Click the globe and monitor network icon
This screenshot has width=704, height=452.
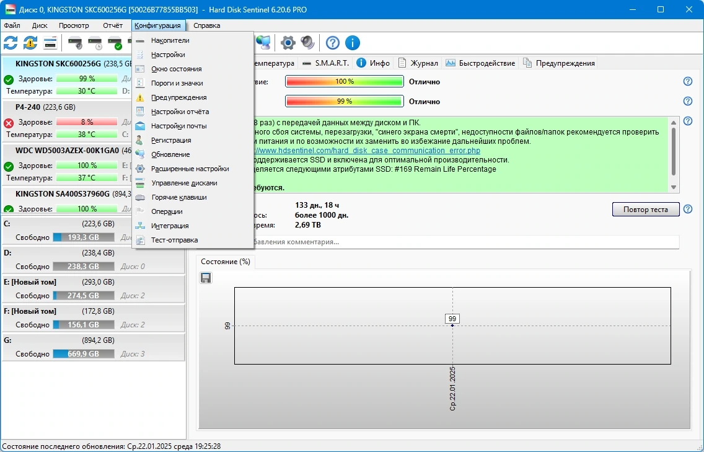tap(263, 43)
